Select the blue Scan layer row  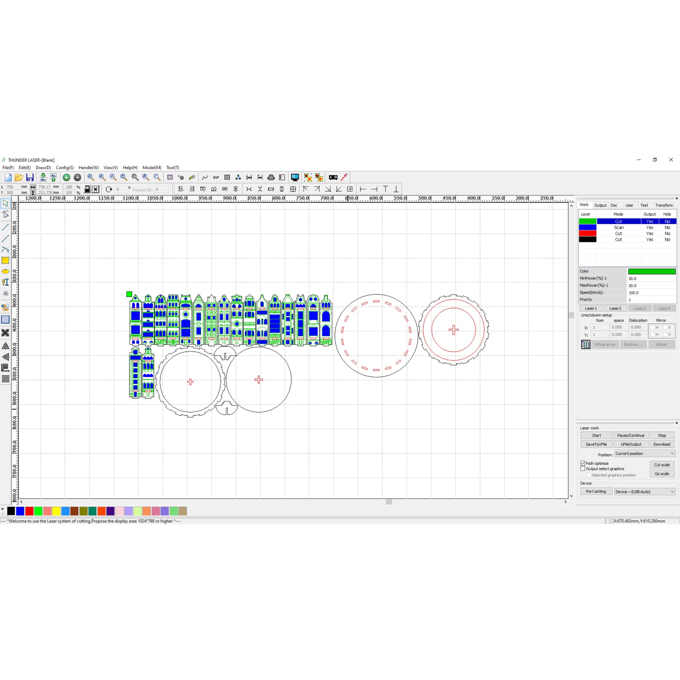coord(618,227)
